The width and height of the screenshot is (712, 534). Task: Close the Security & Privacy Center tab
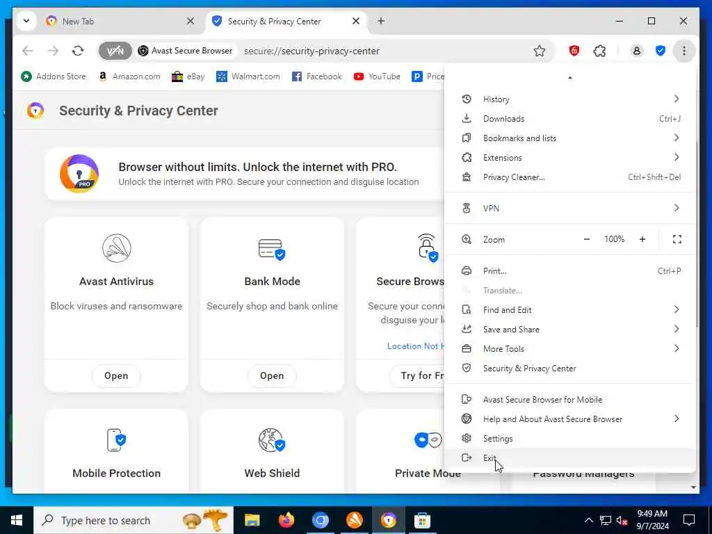356,22
